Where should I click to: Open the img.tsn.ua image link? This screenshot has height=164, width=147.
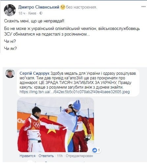coord(74,92)
